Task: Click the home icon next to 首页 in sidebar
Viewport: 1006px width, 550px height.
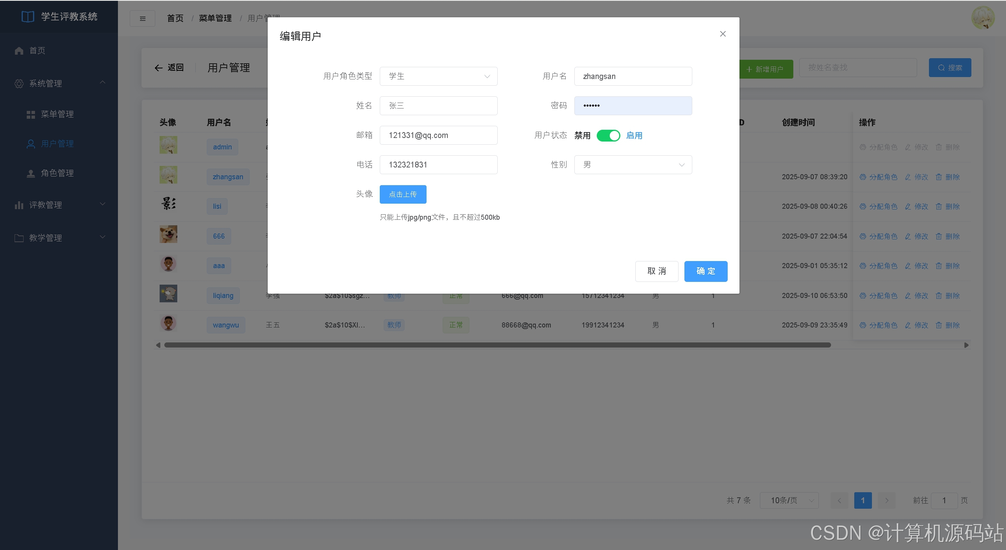Action: [x=19, y=51]
